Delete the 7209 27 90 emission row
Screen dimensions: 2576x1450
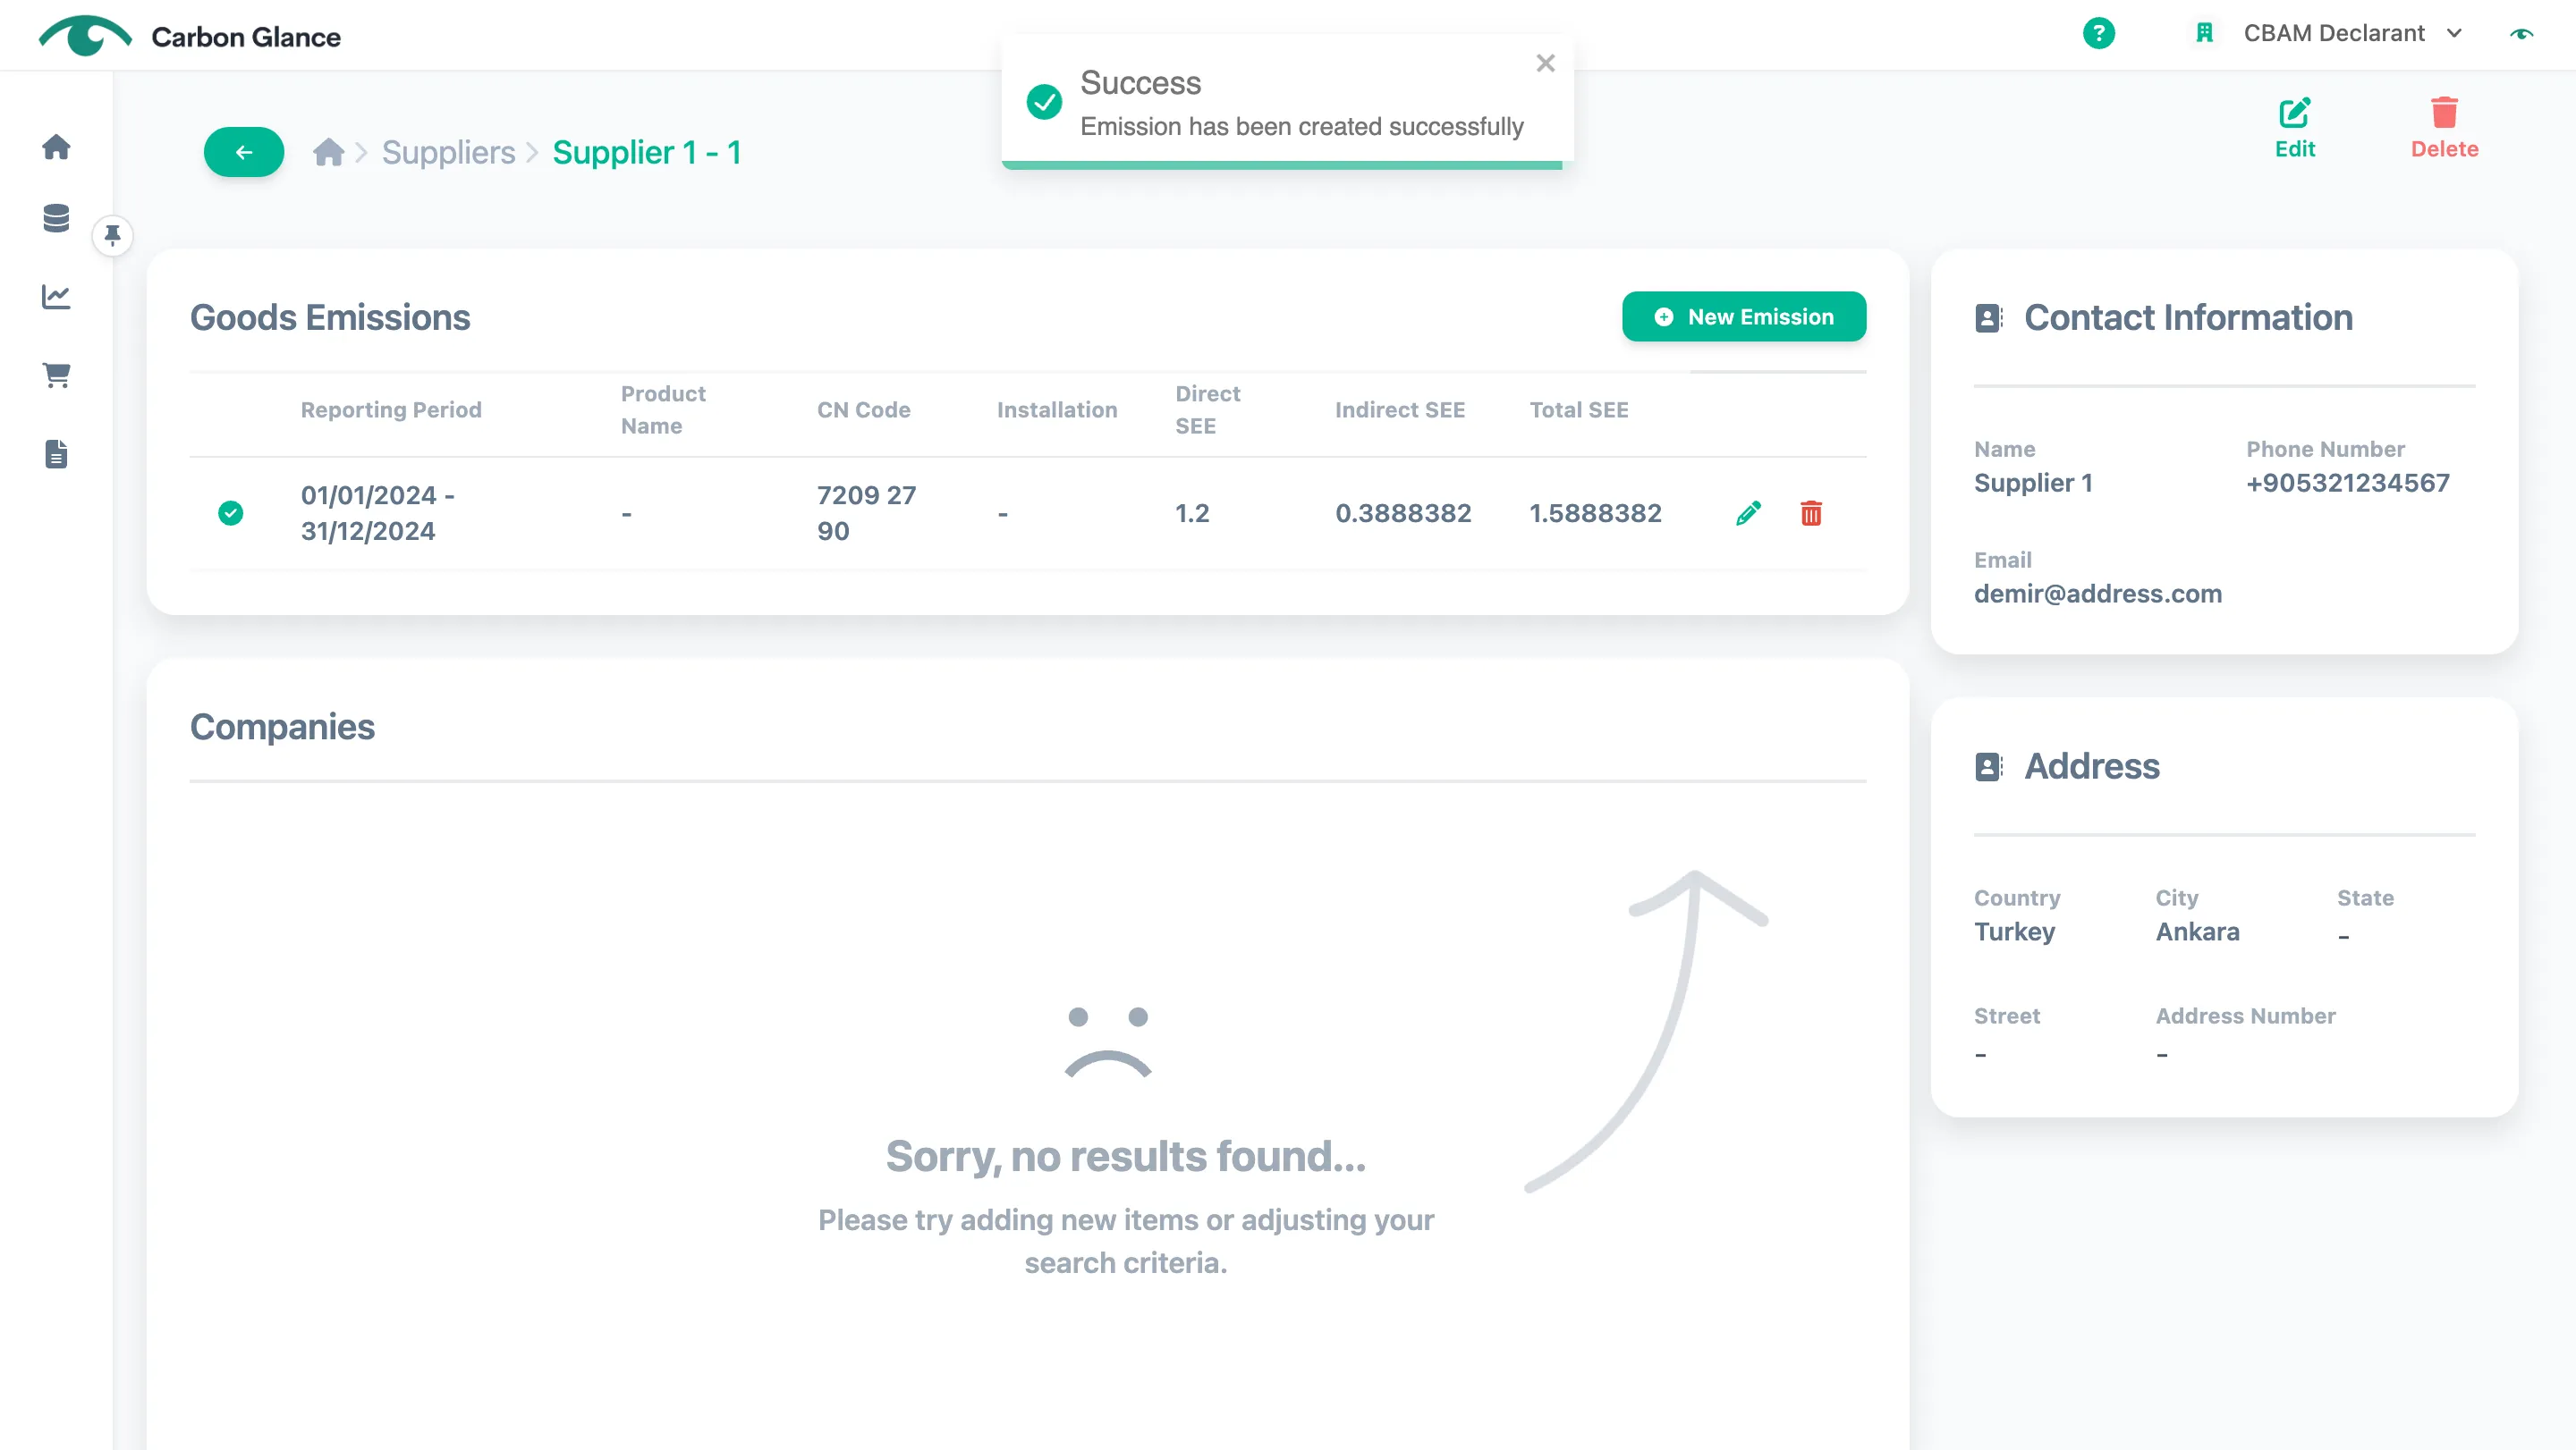pyautogui.click(x=1811, y=512)
